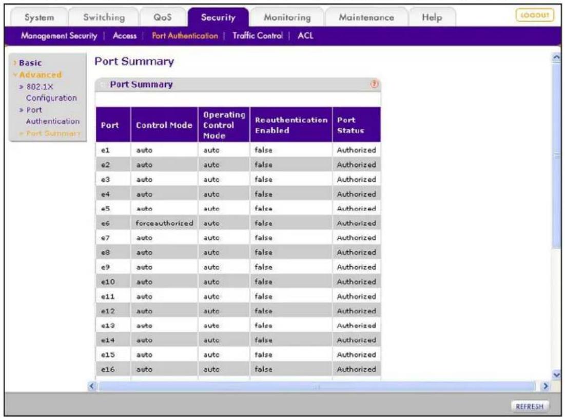Image resolution: width=565 pixels, height=418 pixels.
Task: Click the REFRESH button
Action: click(530, 407)
